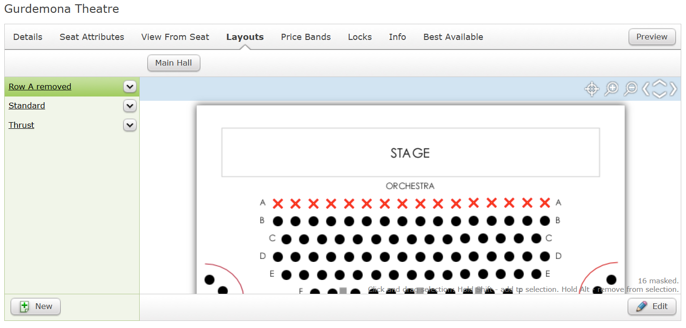686x328 pixels.
Task: Open the Row A removed layout
Action: pos(40,87)
